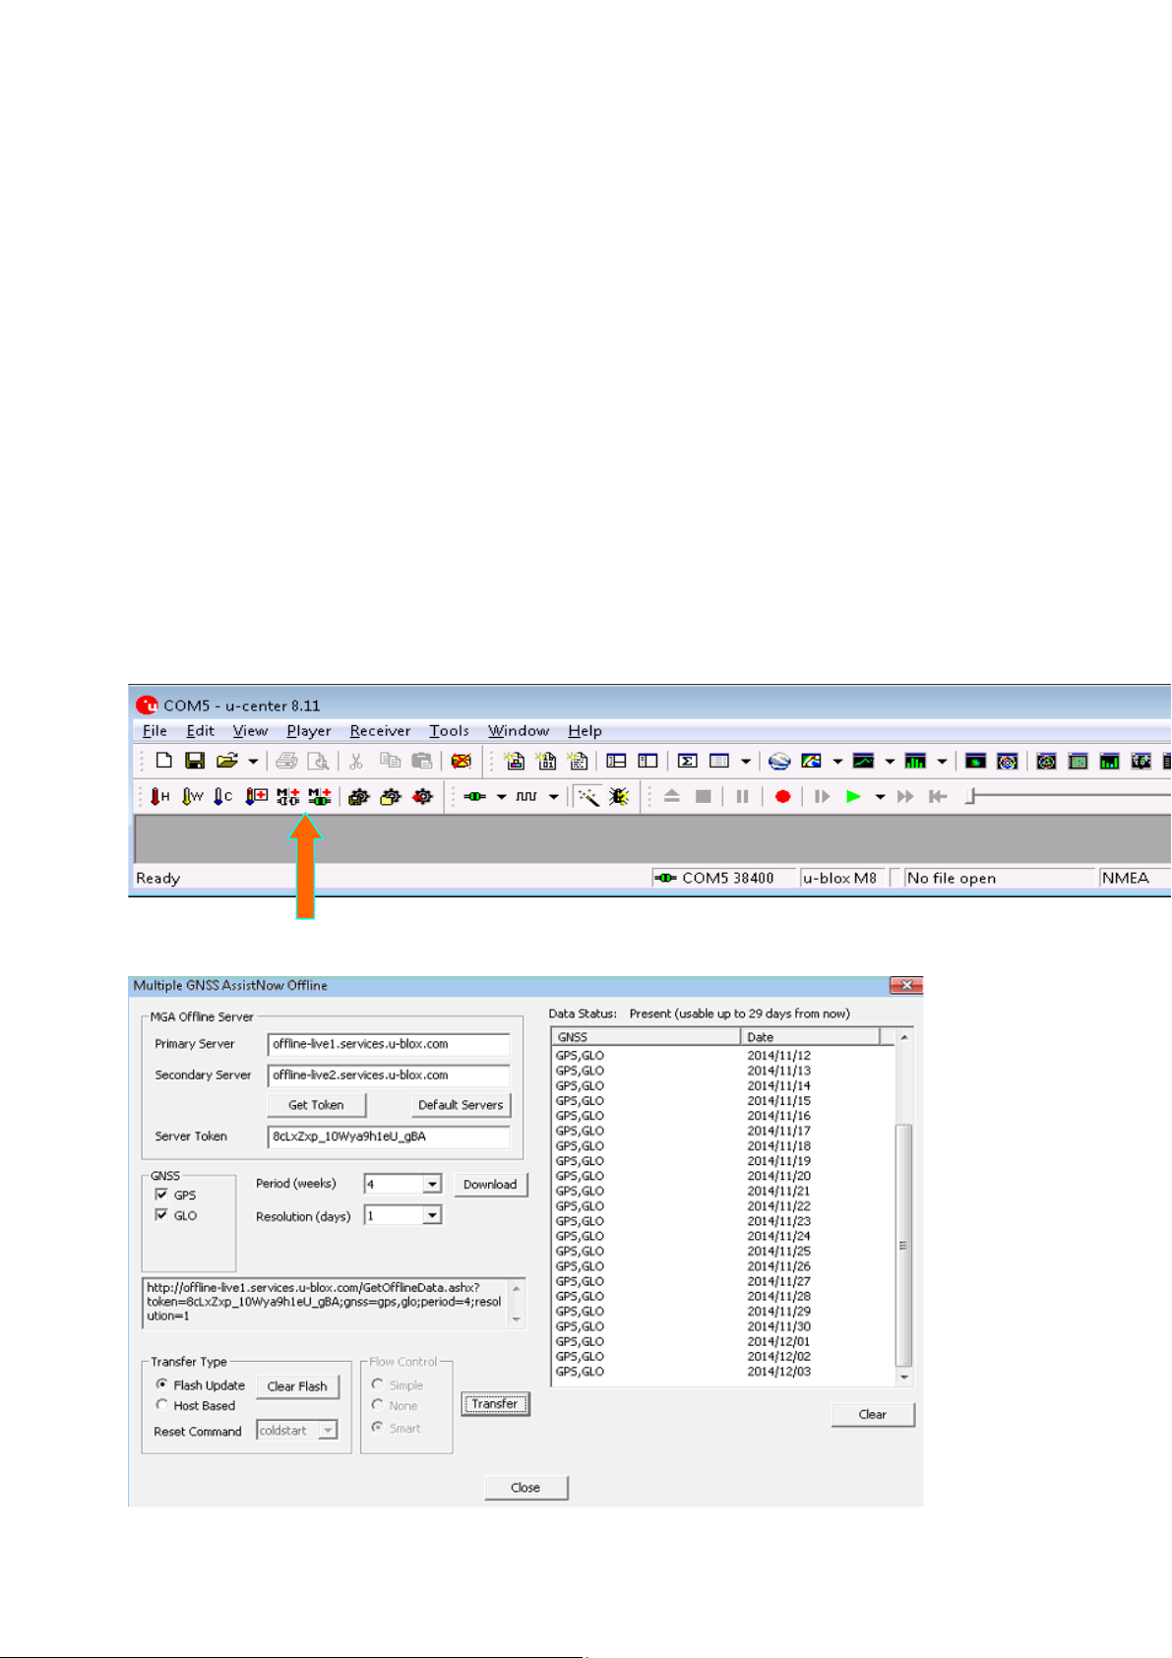Expand the dropdown arrow next to Open folder
This screenshot has width=1172, height=1658.
[253, 761]
